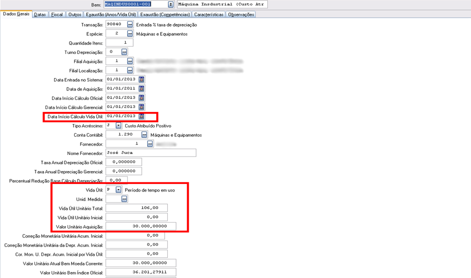Click the Data Início Cálculo Vida Útil field
Image resolution: width=471 pixels, height=278 pixels.
[122, 116]
